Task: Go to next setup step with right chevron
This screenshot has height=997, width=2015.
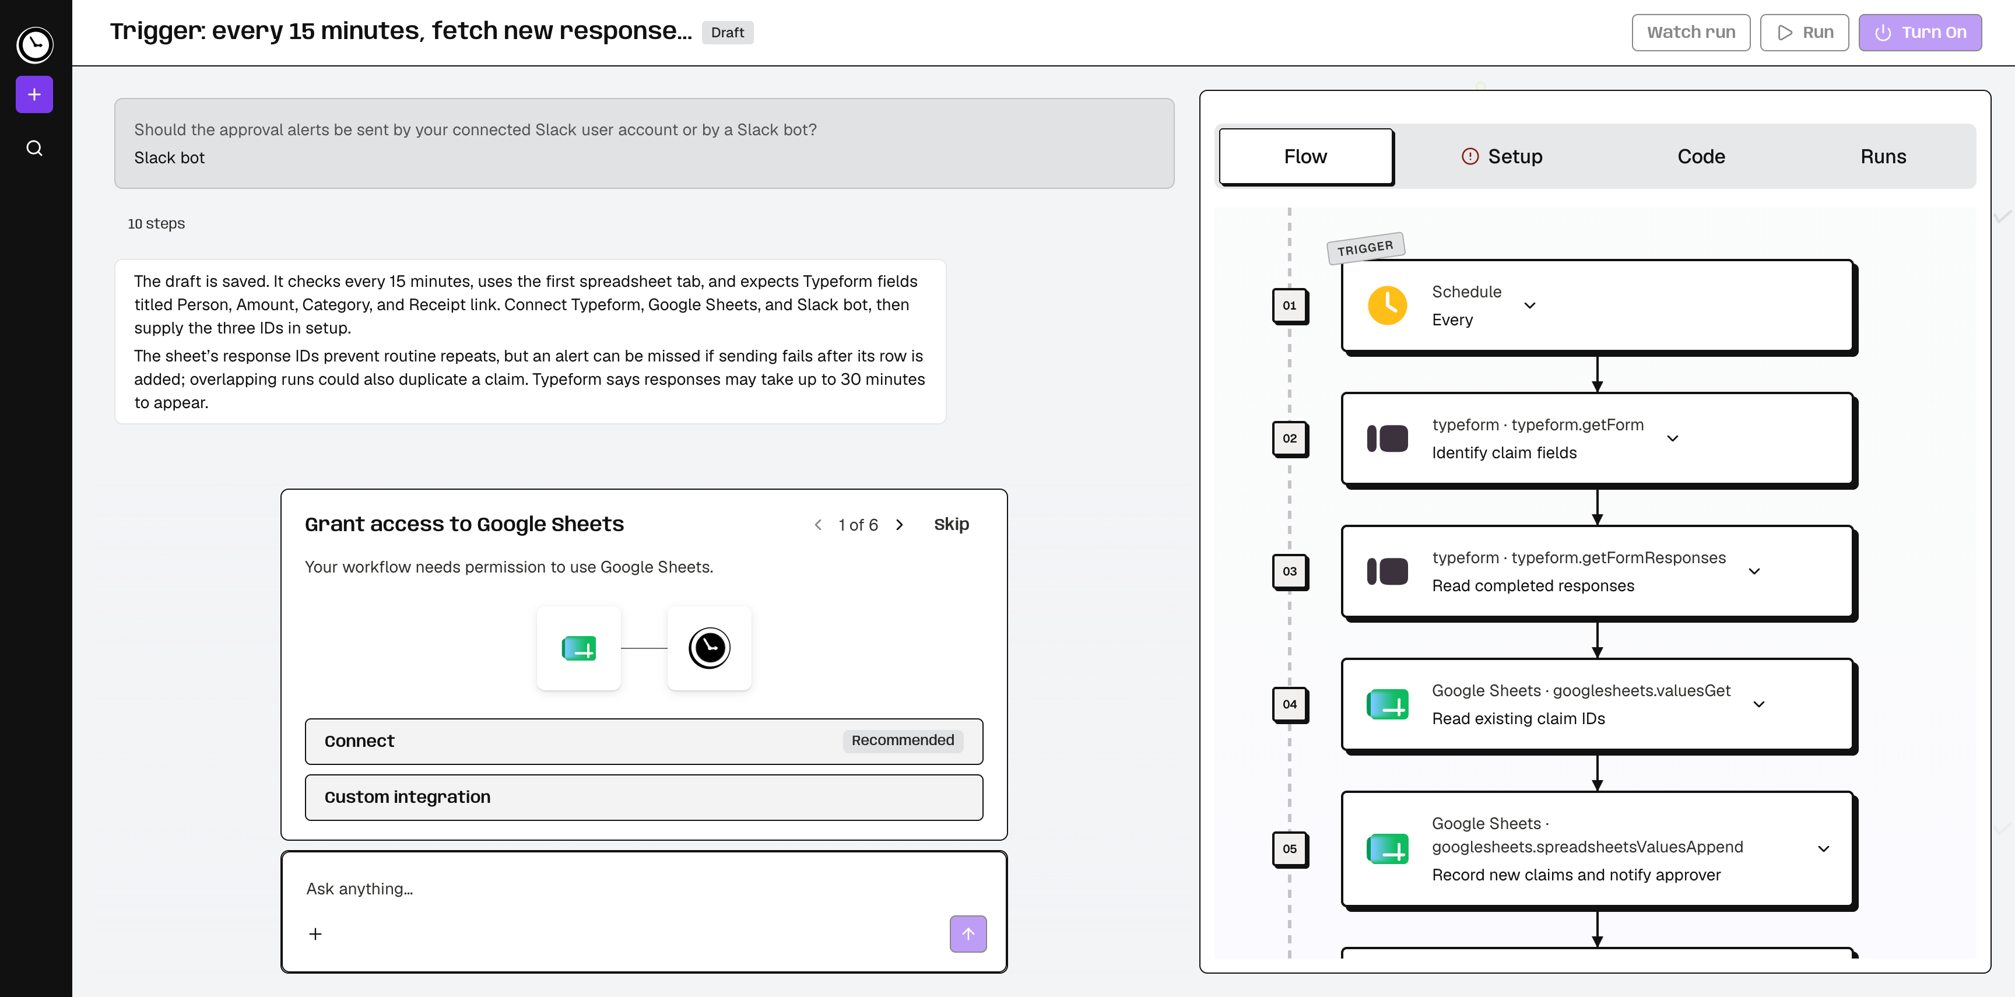Action: point(900,525)
